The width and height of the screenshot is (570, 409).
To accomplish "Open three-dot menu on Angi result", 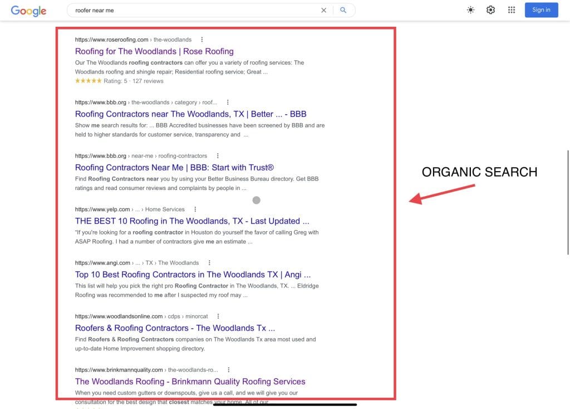I will click(209, 262).
